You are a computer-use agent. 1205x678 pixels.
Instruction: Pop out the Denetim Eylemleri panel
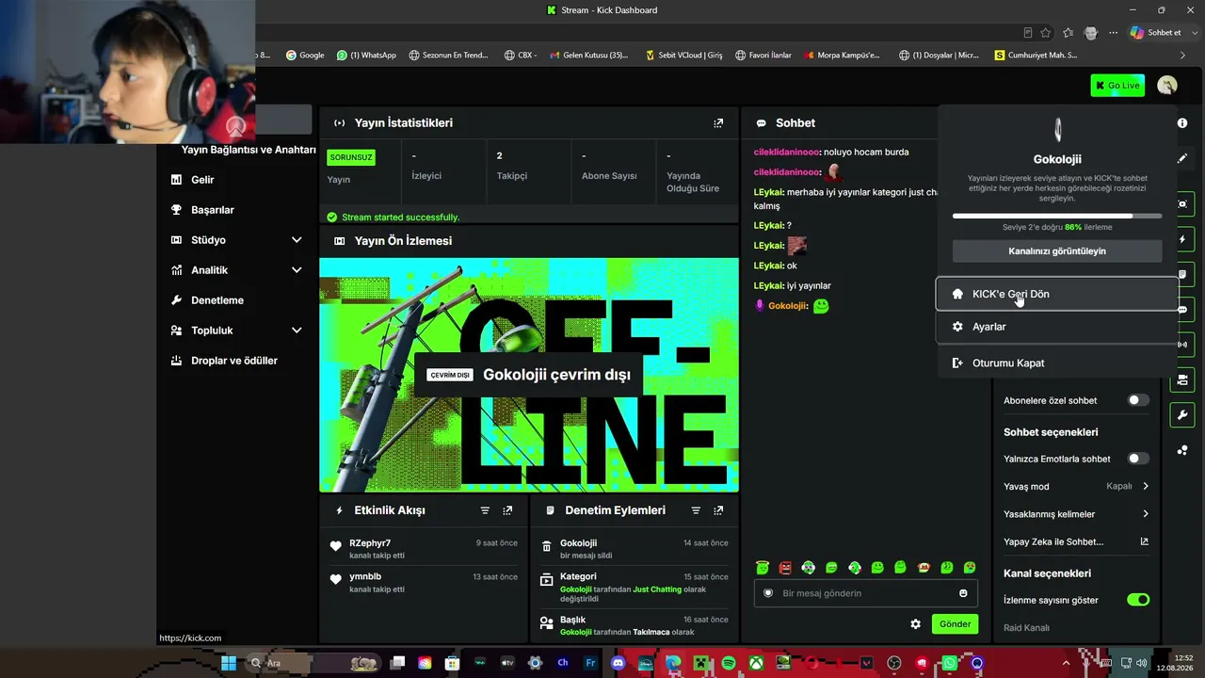click(x=718, y=510)
